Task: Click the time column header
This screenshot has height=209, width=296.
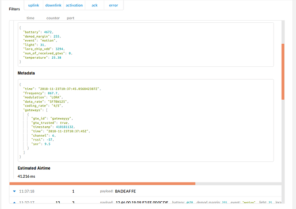Action: [x=30, y=18]
